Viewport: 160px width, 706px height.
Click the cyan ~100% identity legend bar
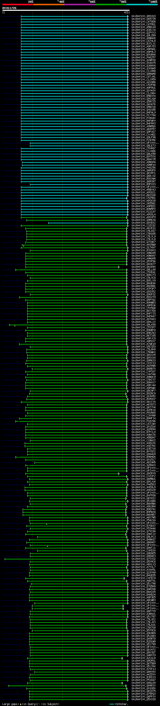coord(142,5)
